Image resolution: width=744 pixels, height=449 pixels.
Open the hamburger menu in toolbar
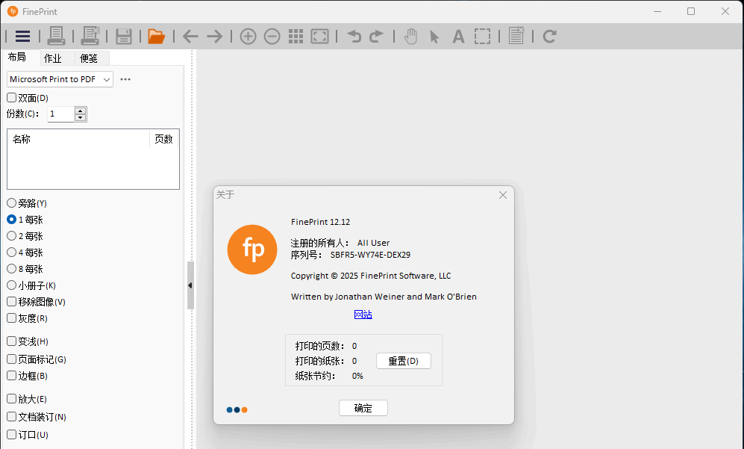(22, 36)
